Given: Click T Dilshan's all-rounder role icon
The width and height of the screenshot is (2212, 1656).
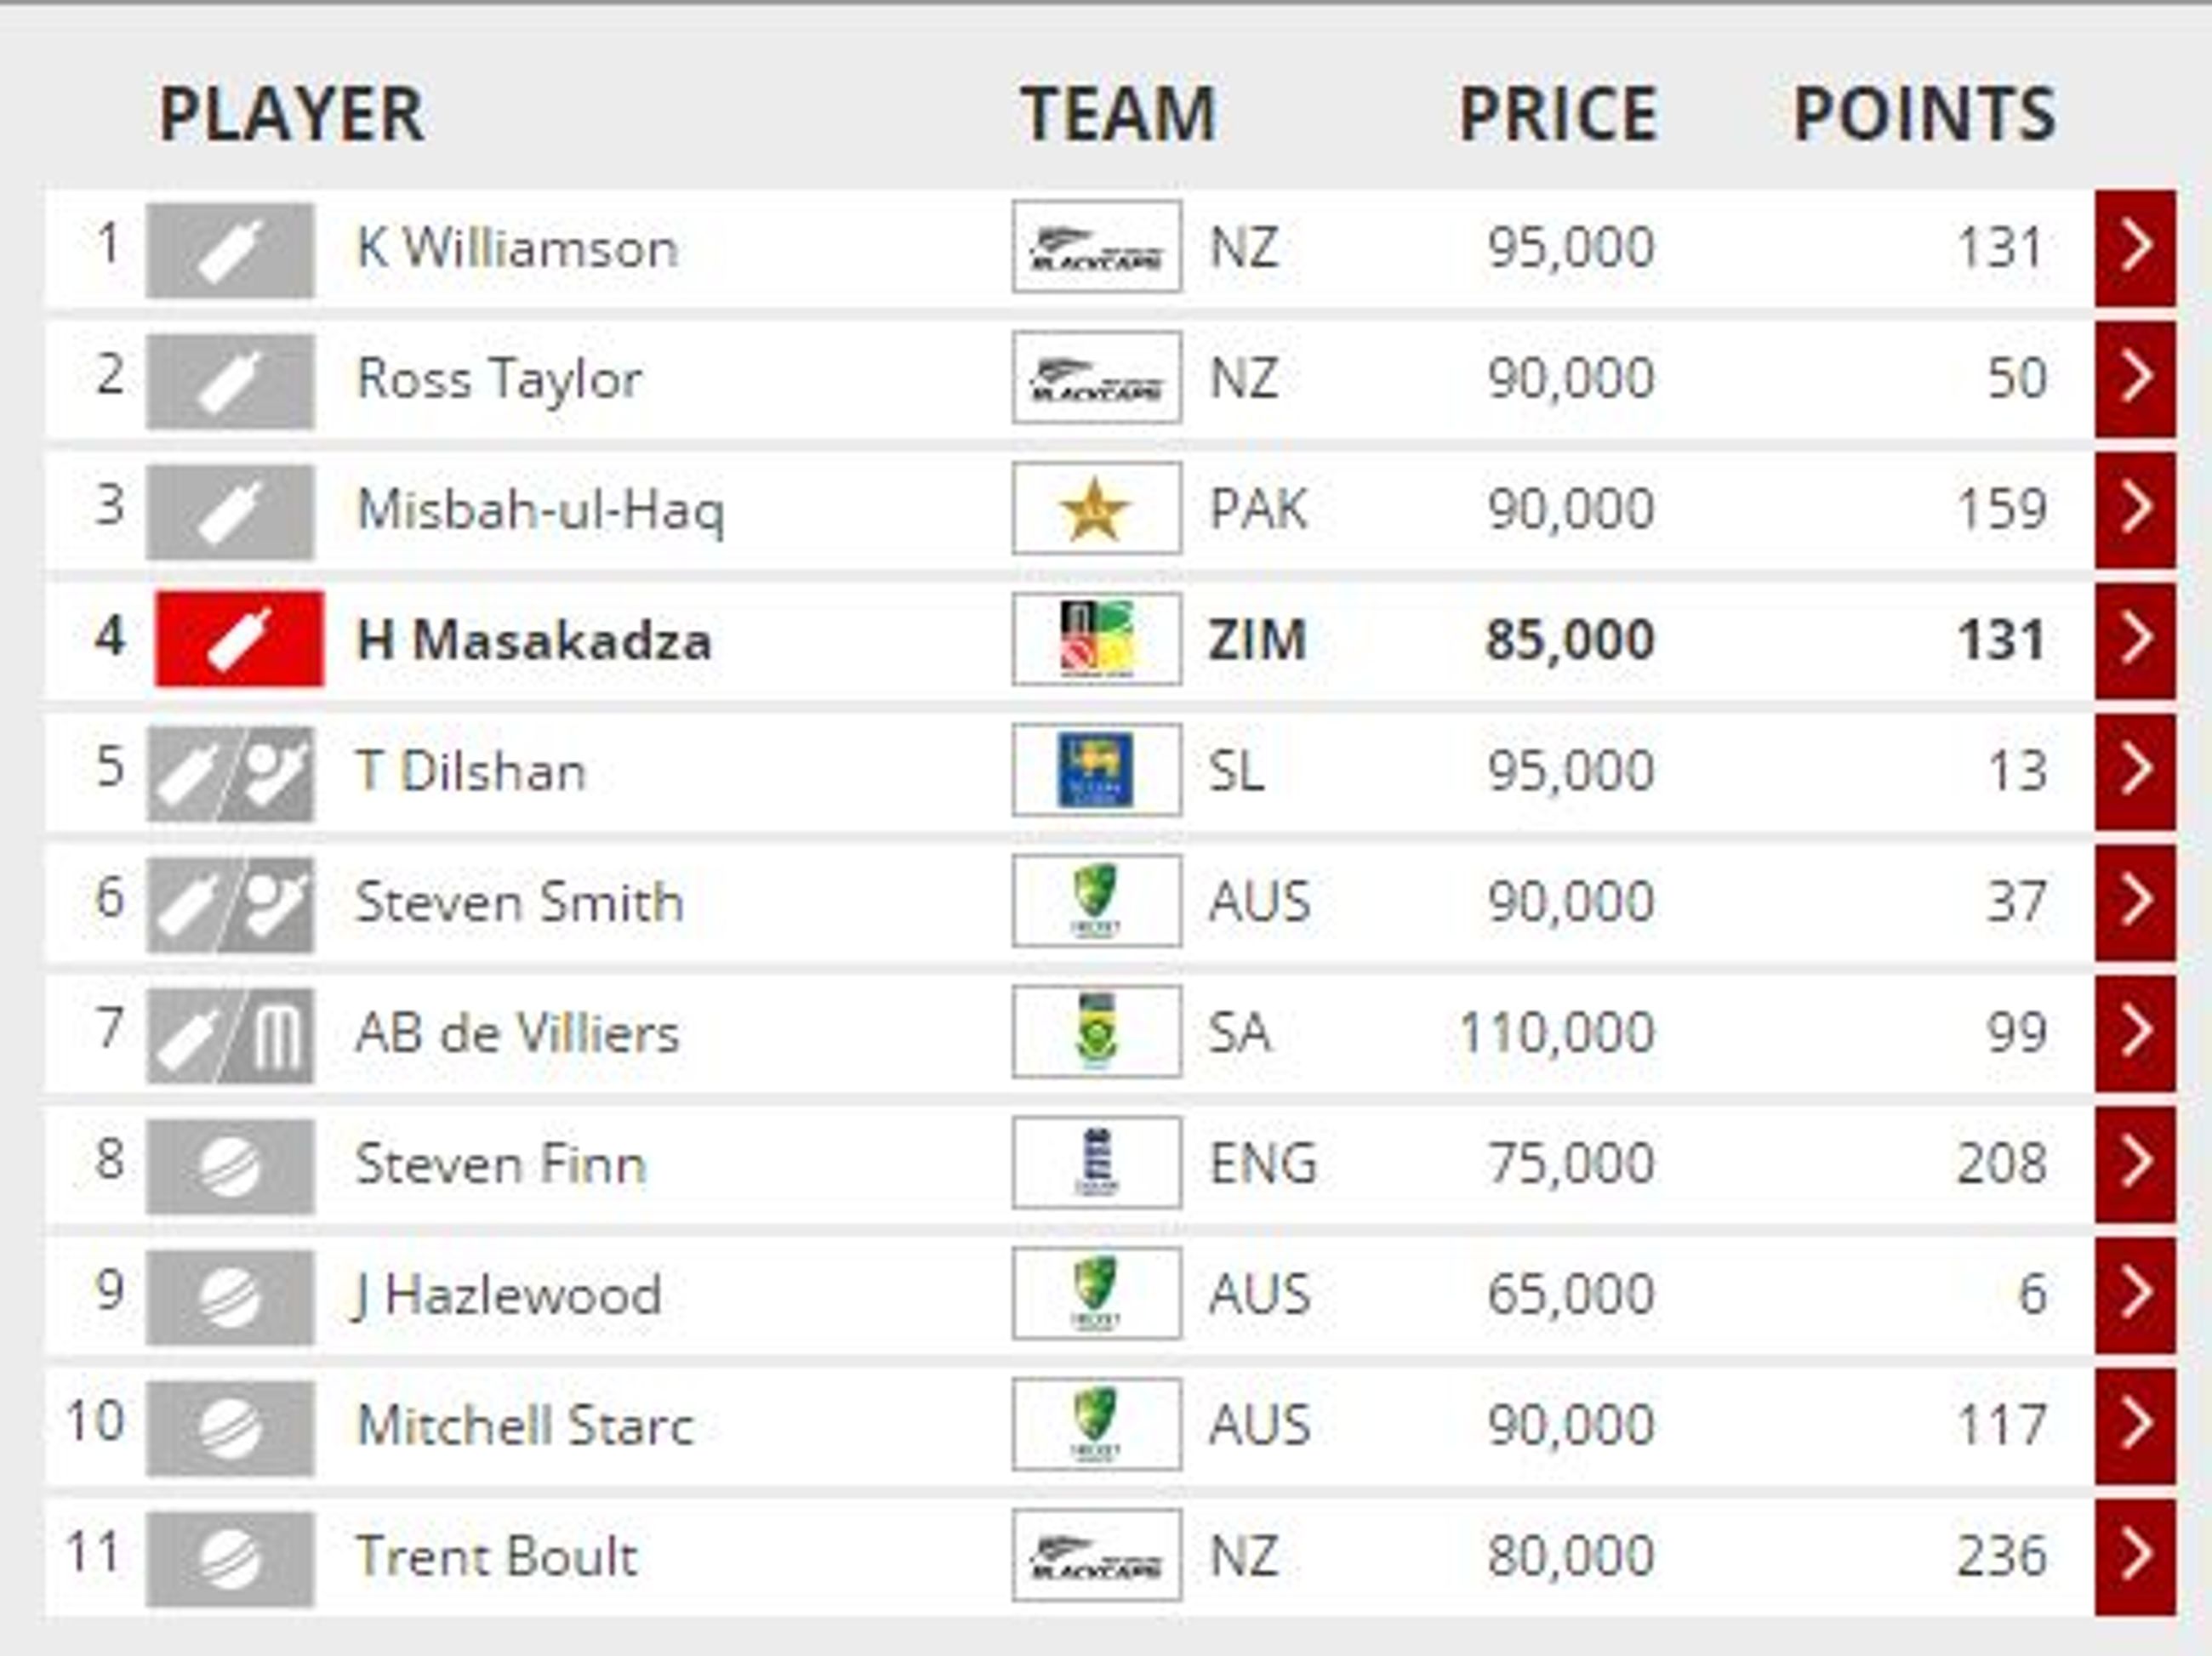Looking at the screenshot, I should 230,774.
